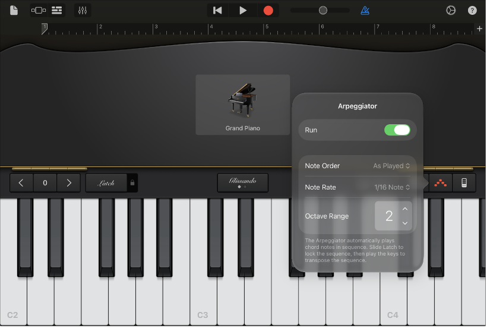Click the Octave Range value 2
Screen dimensions: 487x328
(x=389, y=216)
